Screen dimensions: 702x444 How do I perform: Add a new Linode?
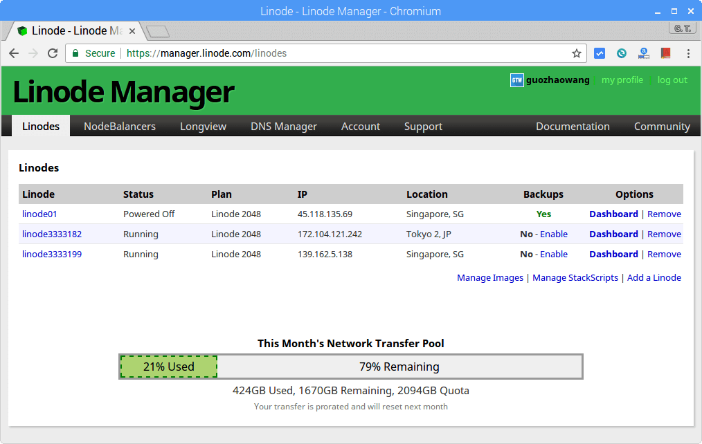pos(654,277)
